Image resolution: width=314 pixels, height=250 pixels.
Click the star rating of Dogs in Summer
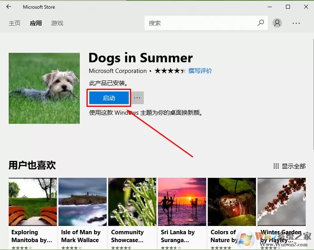pyautogui.click(x=170, y=71)
